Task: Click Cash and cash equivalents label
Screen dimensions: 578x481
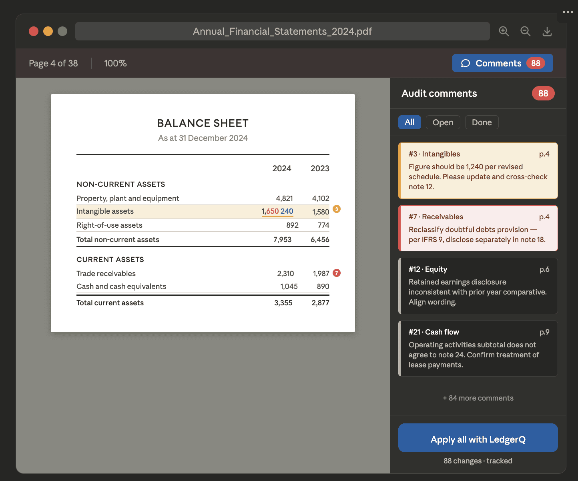Action: point(121,287)
